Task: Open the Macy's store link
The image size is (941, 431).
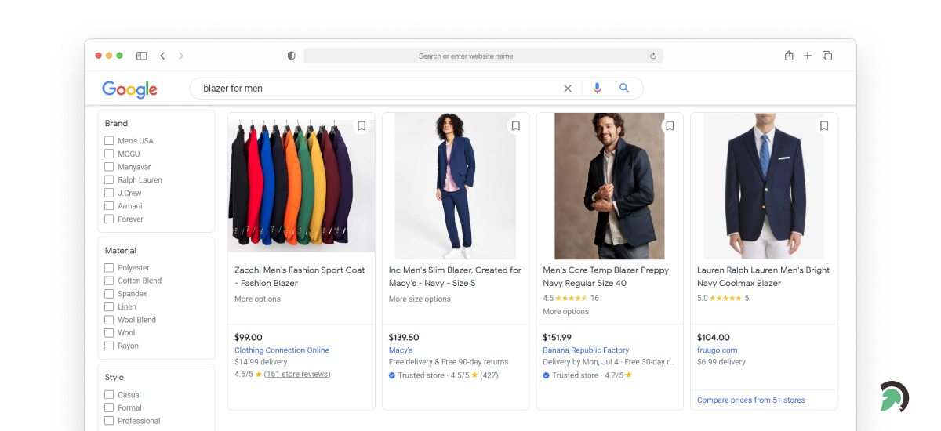Action: point(401,350)
